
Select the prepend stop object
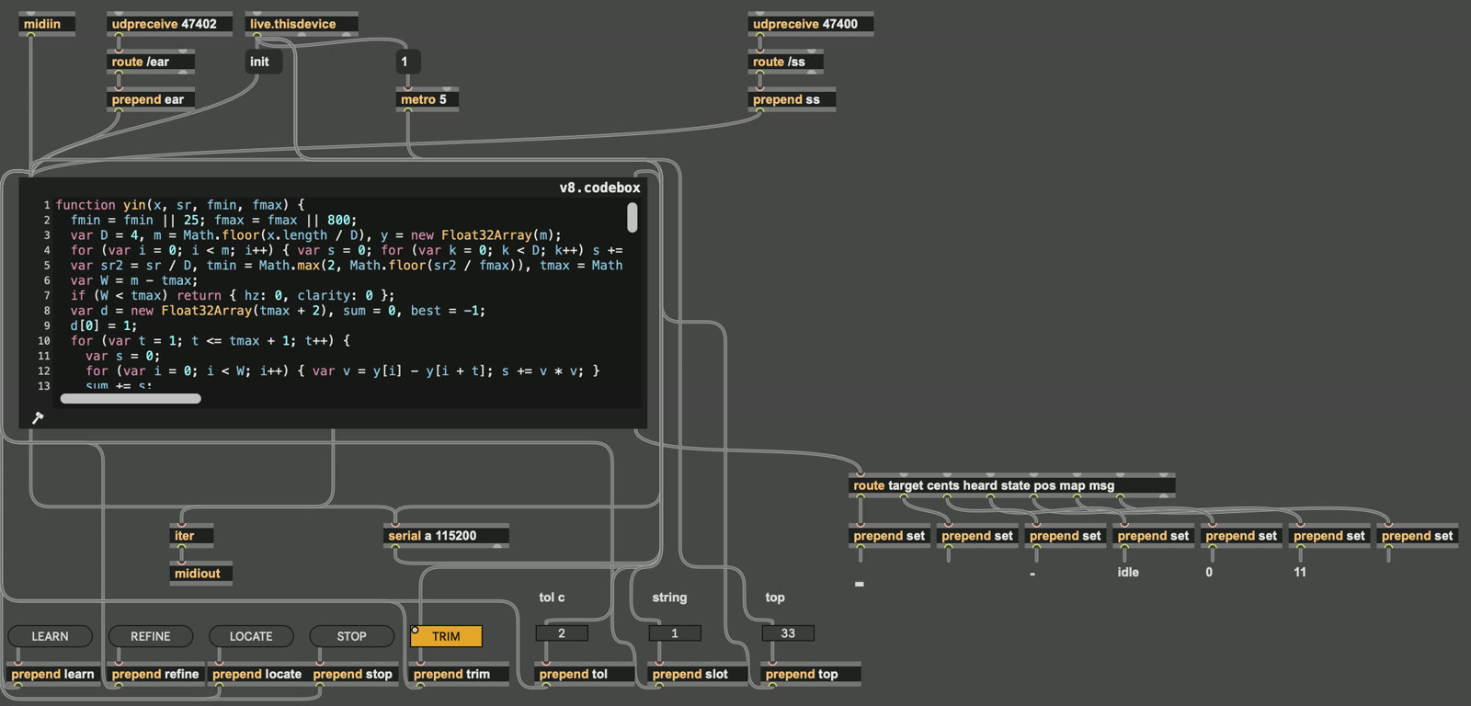pyautogui.click(x=353, y=674)
